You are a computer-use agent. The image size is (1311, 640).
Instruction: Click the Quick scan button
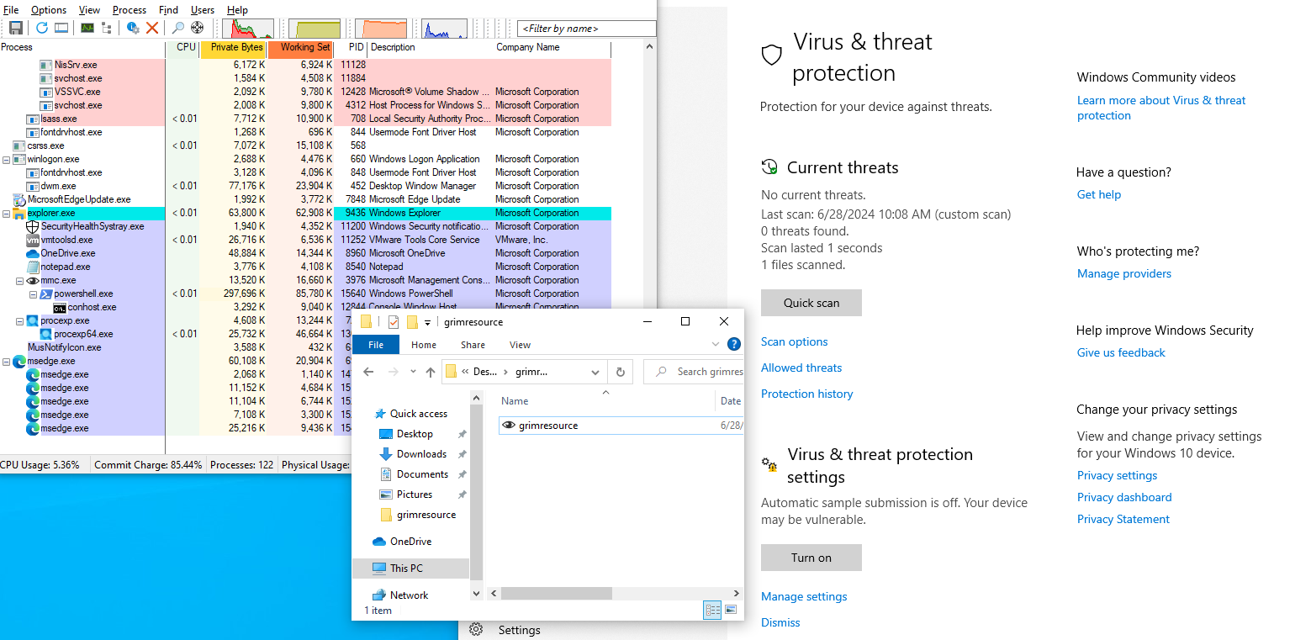[x=811, y=303]
